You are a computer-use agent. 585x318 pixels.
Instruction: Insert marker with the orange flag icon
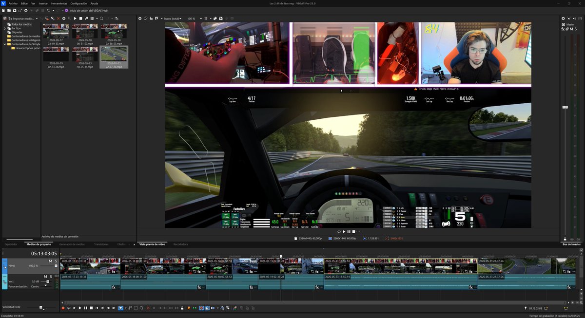pyautogui.click(x=189, y=308)
